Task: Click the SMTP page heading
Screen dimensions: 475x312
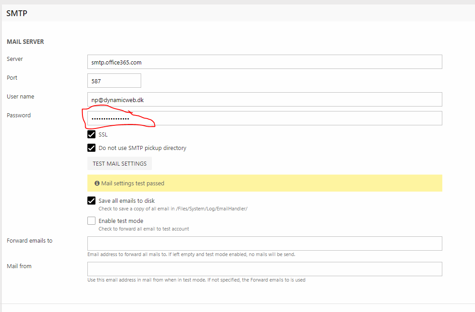Action: (17, 13)
